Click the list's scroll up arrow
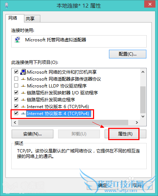This screenshot has width=158, height=196. (x=143, y=72)
